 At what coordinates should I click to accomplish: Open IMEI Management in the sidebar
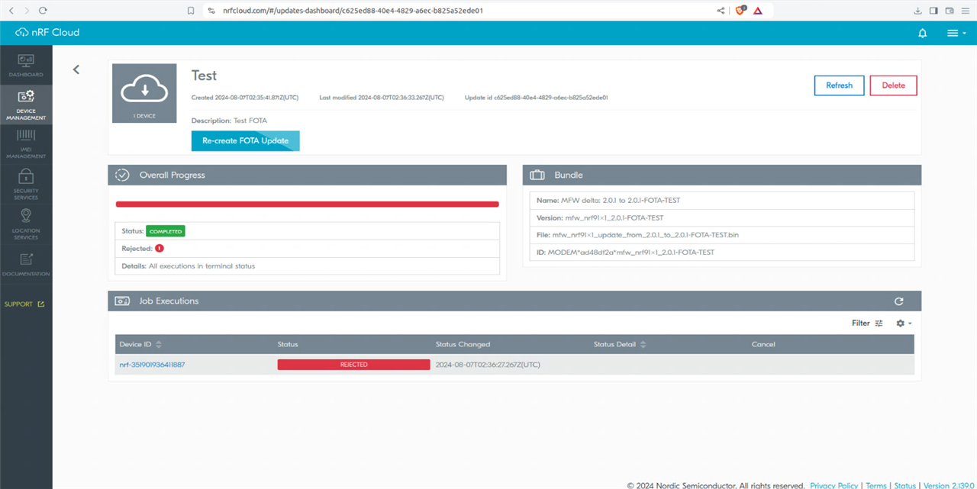(26, 144)
